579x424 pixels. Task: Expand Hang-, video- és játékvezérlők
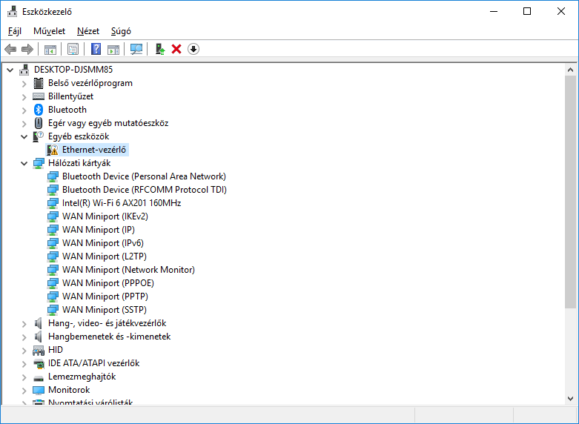pyautogui.click(x=24, y=323)
